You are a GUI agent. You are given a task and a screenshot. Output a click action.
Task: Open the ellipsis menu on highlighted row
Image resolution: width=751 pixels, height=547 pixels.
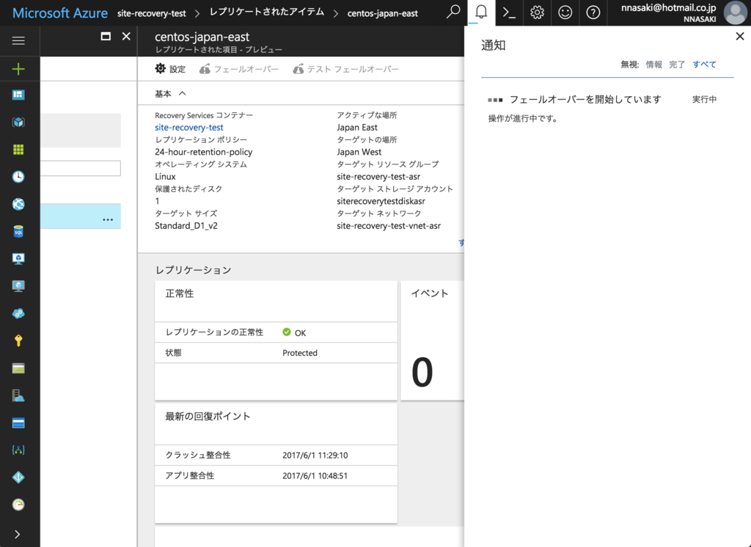click(x=108, y=219)
